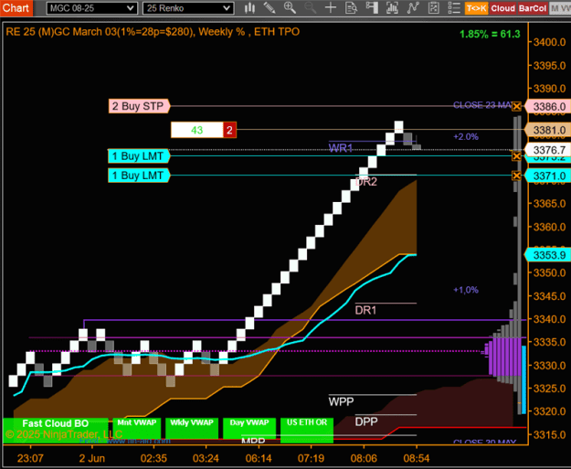This screenshot has height=469, width=571.
Task: Select the lower 1 Buy LMT order label
Action: [x=139, y=176]
